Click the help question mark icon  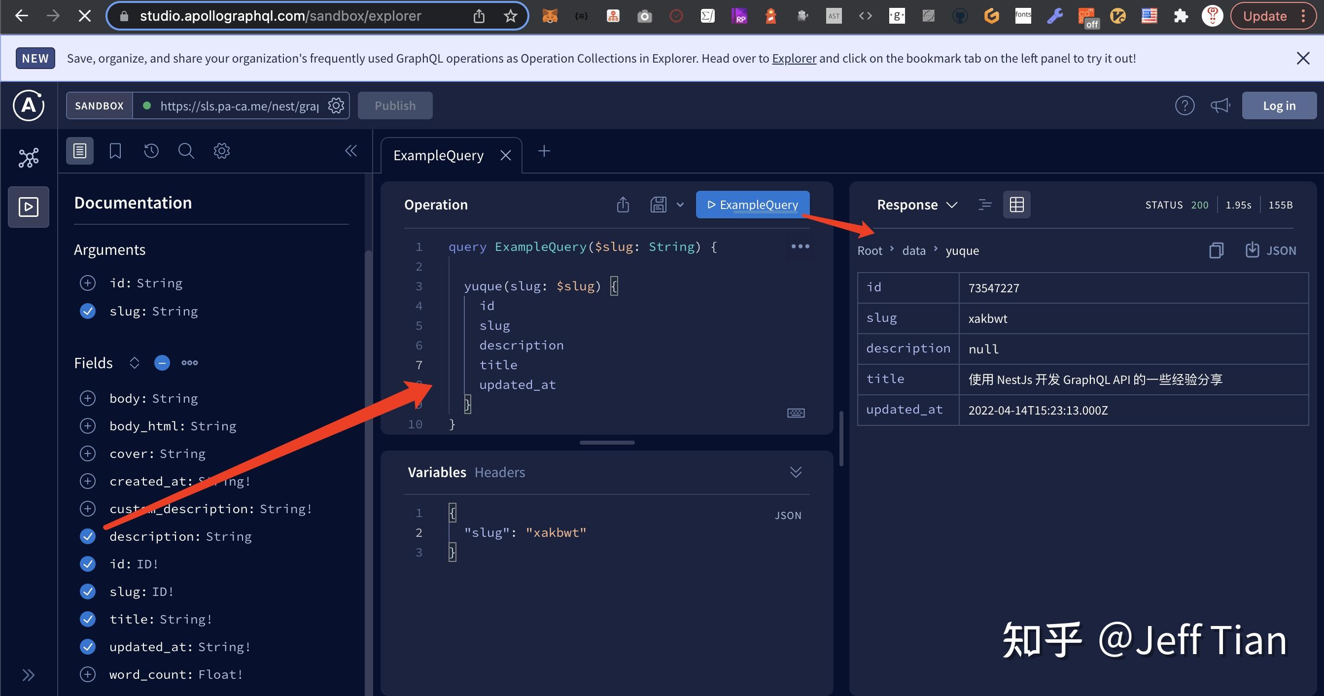pyautogui.click(x=1185, y=105)
